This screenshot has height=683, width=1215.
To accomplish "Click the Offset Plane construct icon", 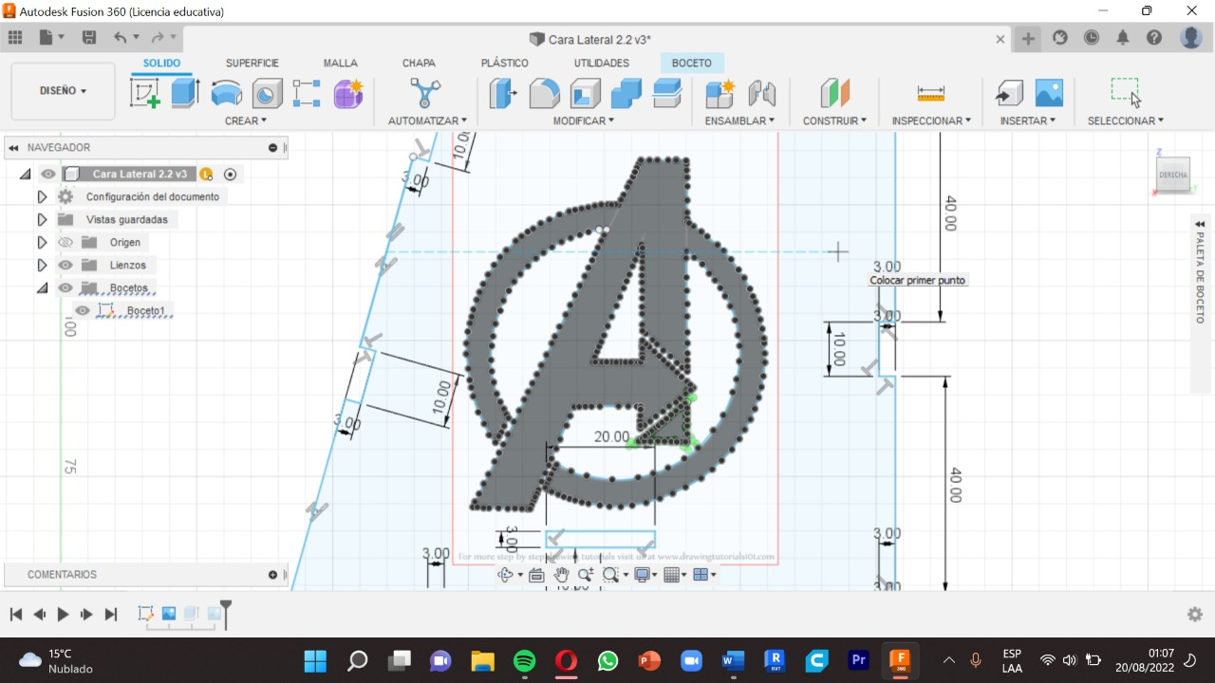I will [x=834, y=93].
